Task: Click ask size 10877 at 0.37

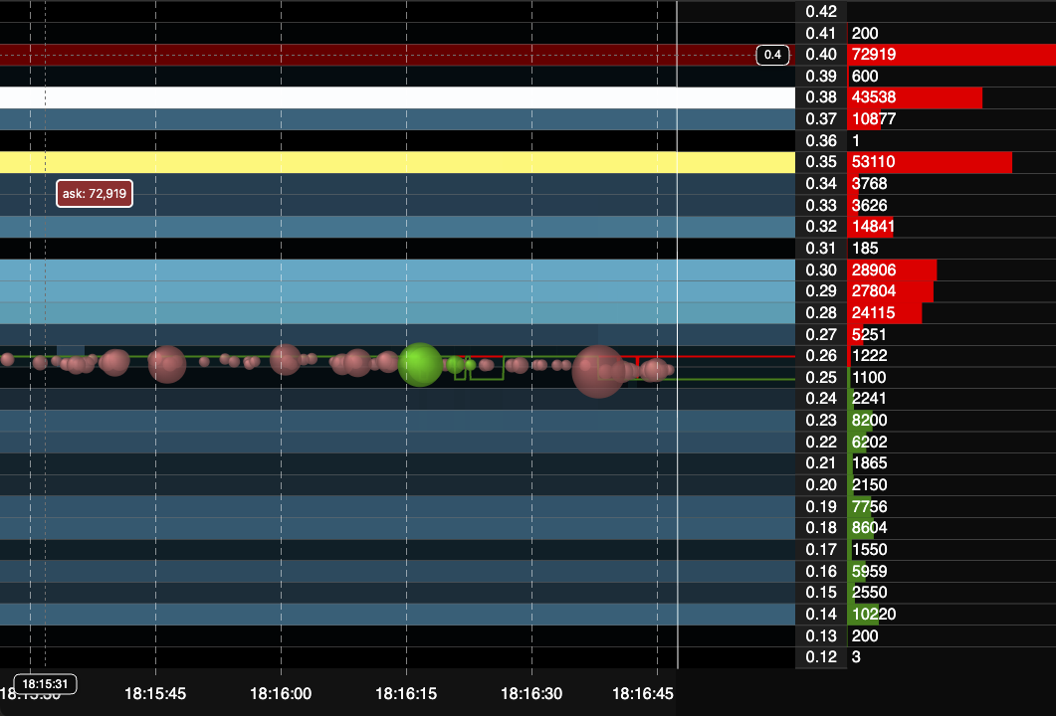Action: point(874,119)
